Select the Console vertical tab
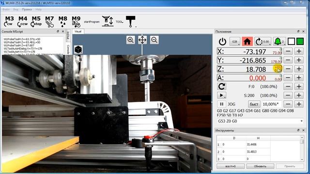The height and width of the screenshot is (174, 310). pos(68,49)
